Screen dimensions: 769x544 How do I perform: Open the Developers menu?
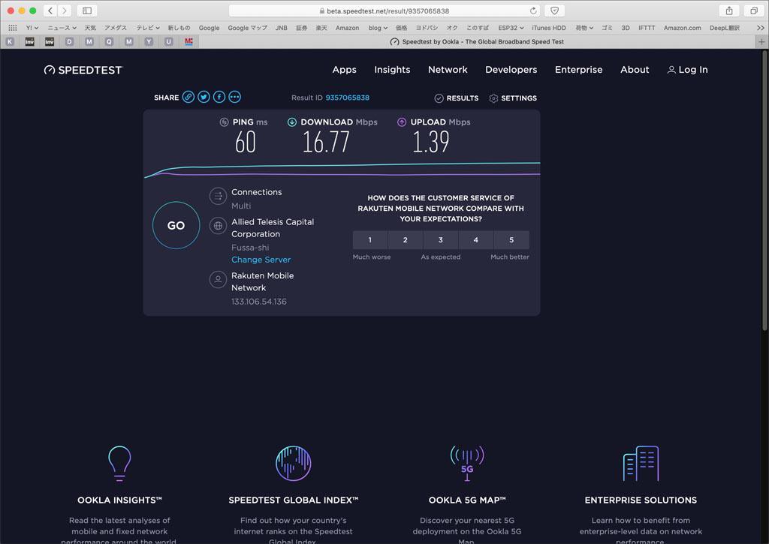pyautogui.click(x=511, y=70)
